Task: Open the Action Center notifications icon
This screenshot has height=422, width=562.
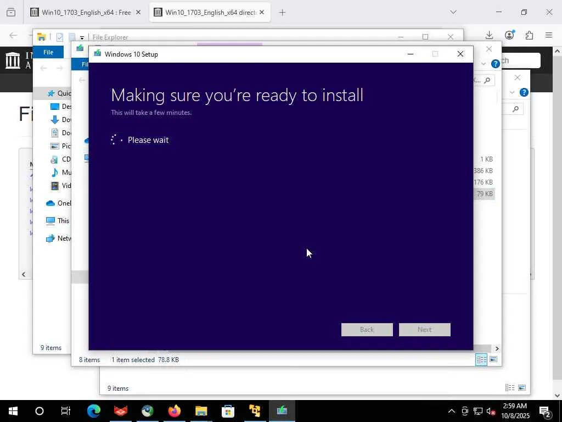Action: point(545,412)
